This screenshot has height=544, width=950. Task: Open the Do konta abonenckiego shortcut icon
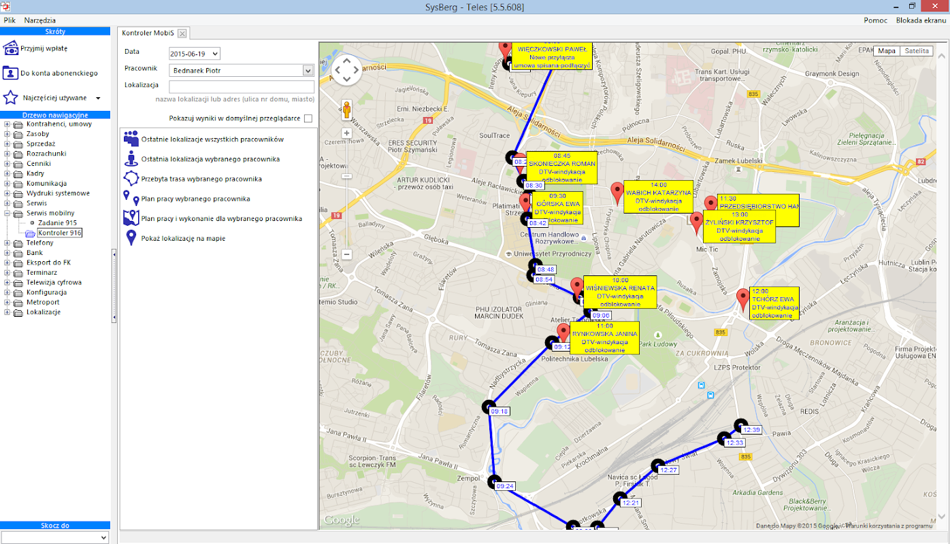[10, 73]
